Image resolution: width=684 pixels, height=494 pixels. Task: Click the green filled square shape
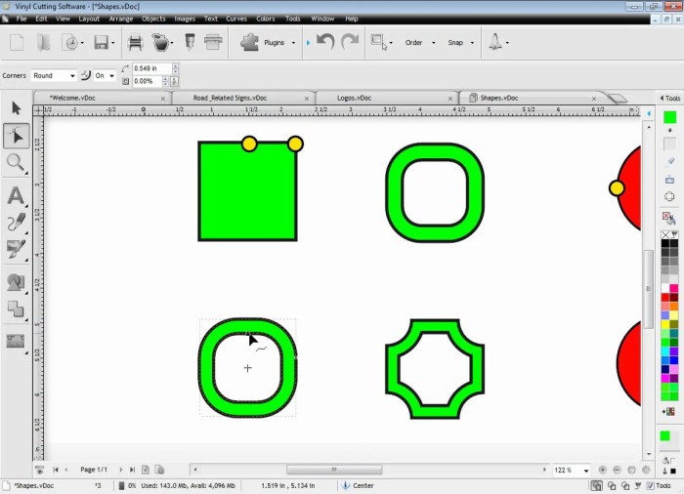[248, 191]
